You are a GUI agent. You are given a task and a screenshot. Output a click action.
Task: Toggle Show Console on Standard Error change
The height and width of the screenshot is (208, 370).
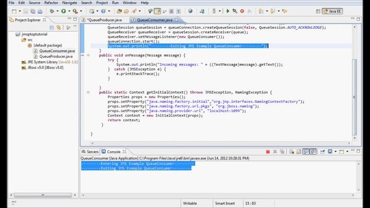click(x=313, y=151)
